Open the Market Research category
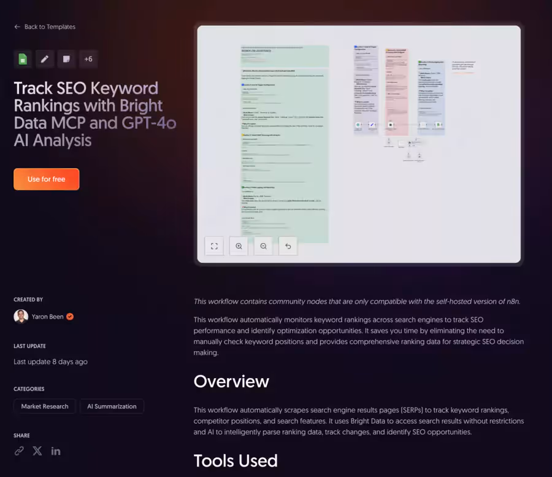 pyautogui.click(x=45, y=406)
